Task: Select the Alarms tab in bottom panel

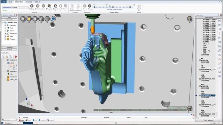Action: (22, 120)
